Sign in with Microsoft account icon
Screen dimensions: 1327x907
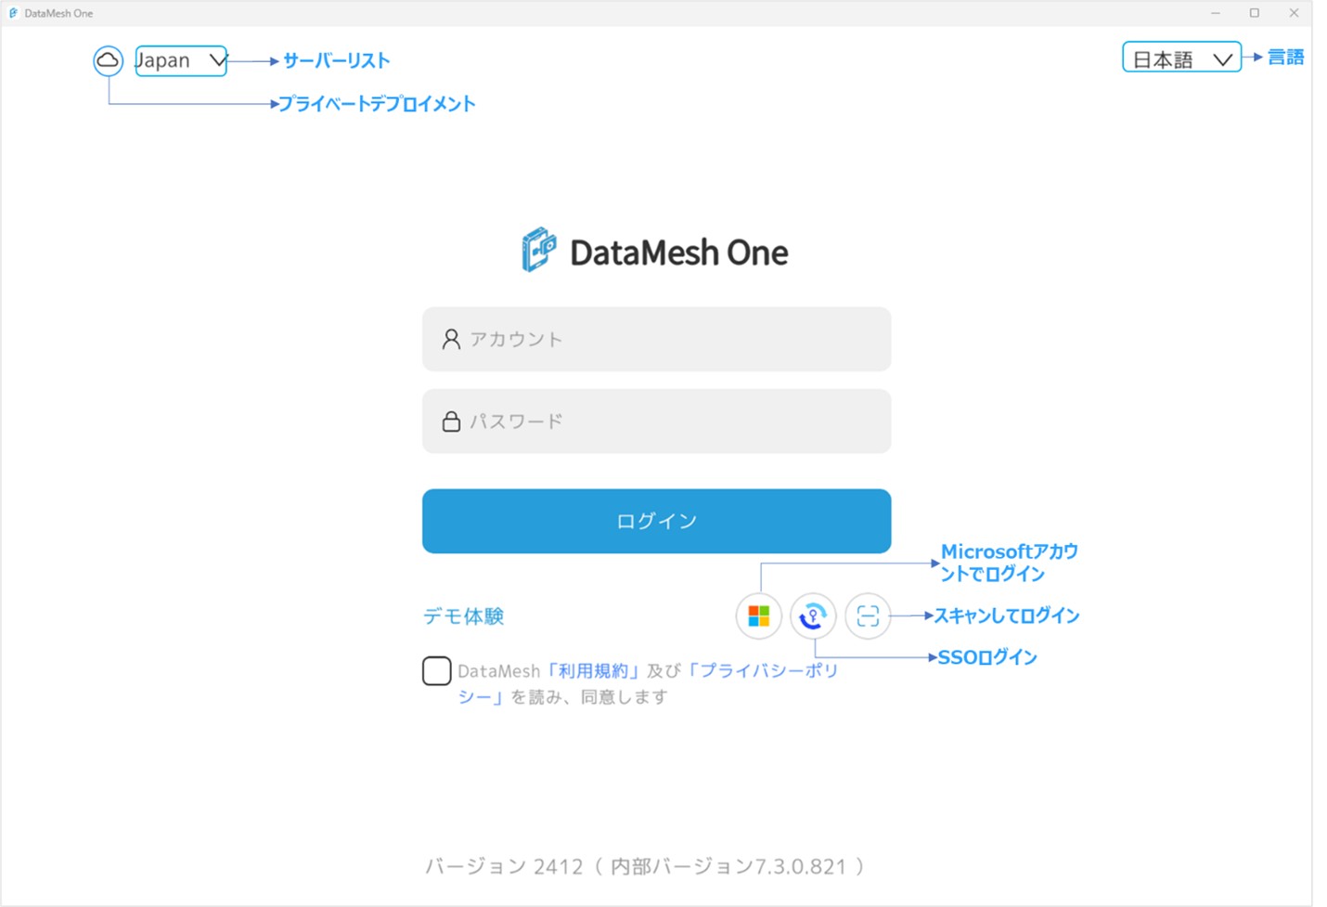click(x=758, y=616)
